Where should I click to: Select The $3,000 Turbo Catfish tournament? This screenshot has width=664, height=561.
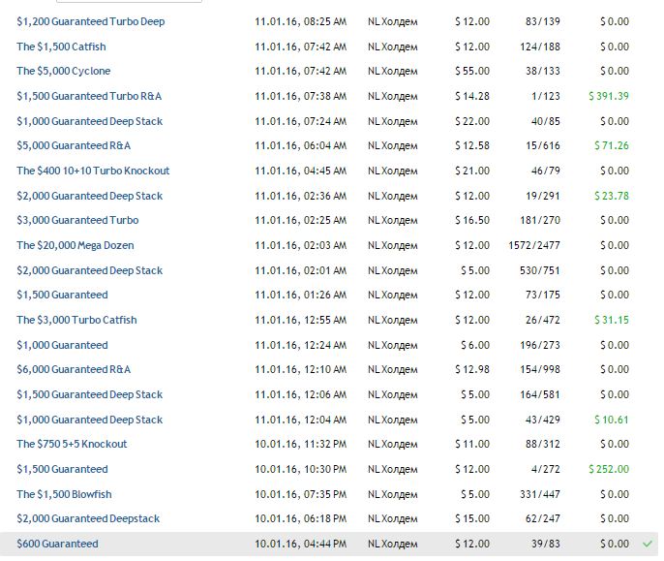(76, 320)
